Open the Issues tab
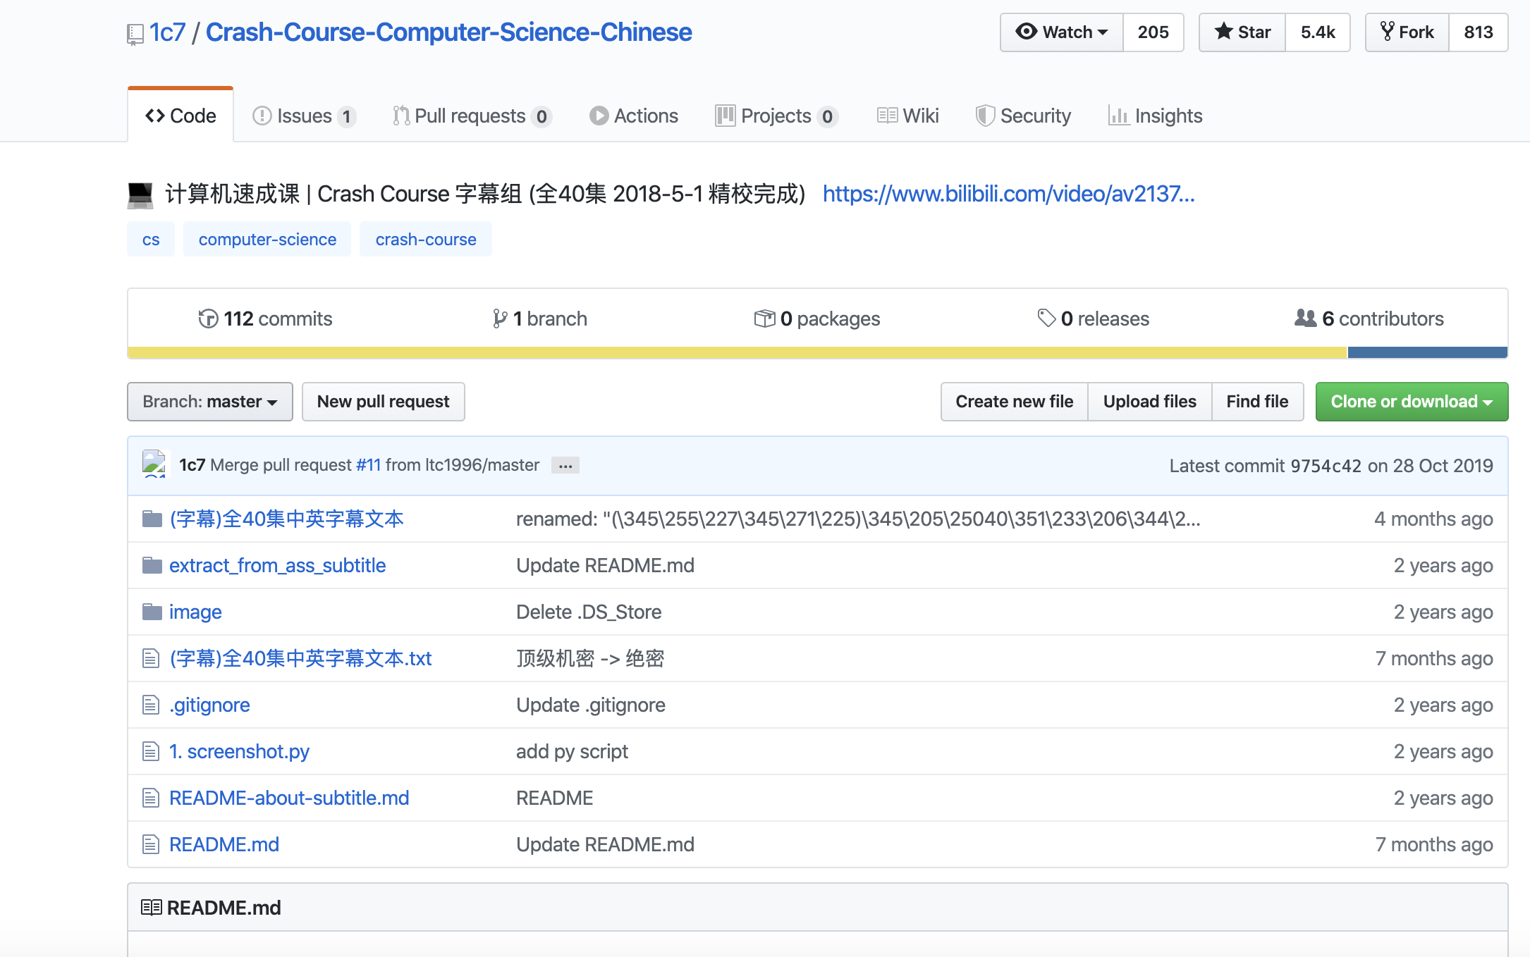This screenshot has width=1530, height=957. click(305, 116)
